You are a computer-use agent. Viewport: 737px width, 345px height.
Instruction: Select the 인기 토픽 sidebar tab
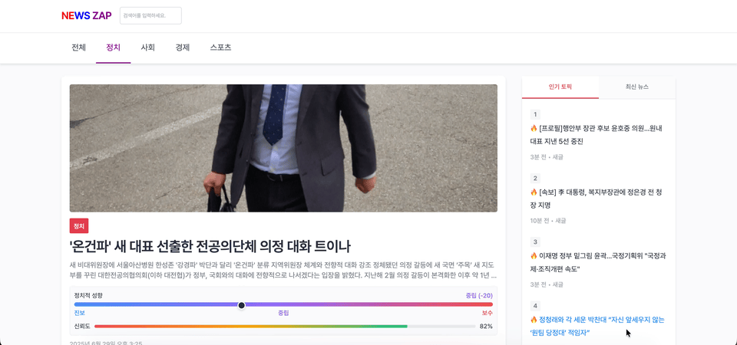click(560, 87)
